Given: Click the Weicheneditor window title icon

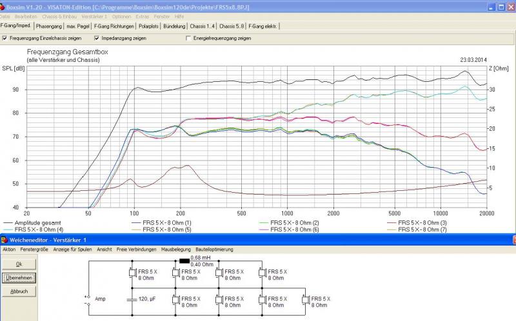Looking at the screenshot, I should coord(5,240).
